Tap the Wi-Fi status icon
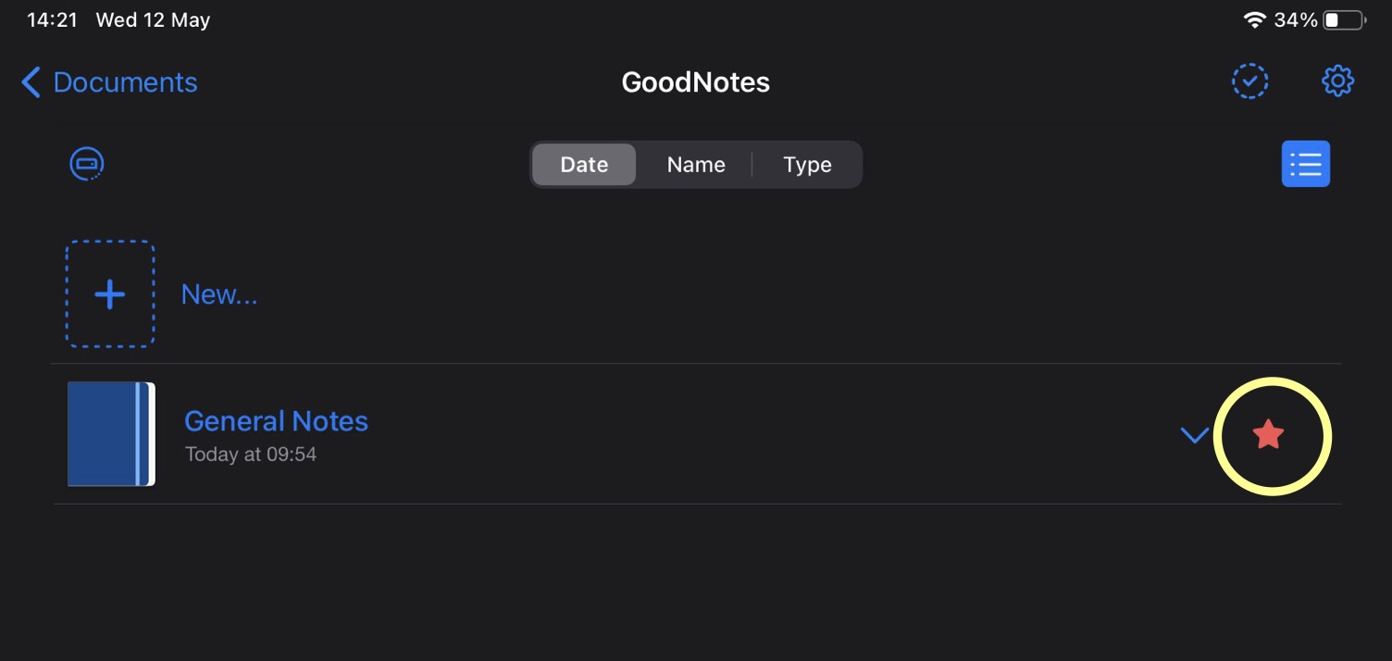 [x=1254, y=20]
